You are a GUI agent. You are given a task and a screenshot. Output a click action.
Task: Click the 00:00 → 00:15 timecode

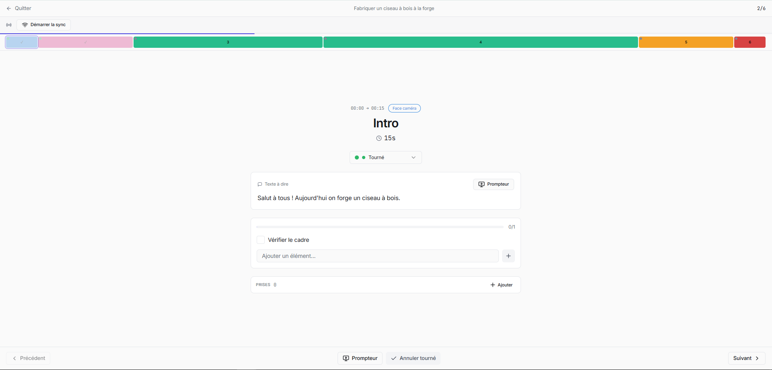[x=367, y=108]
